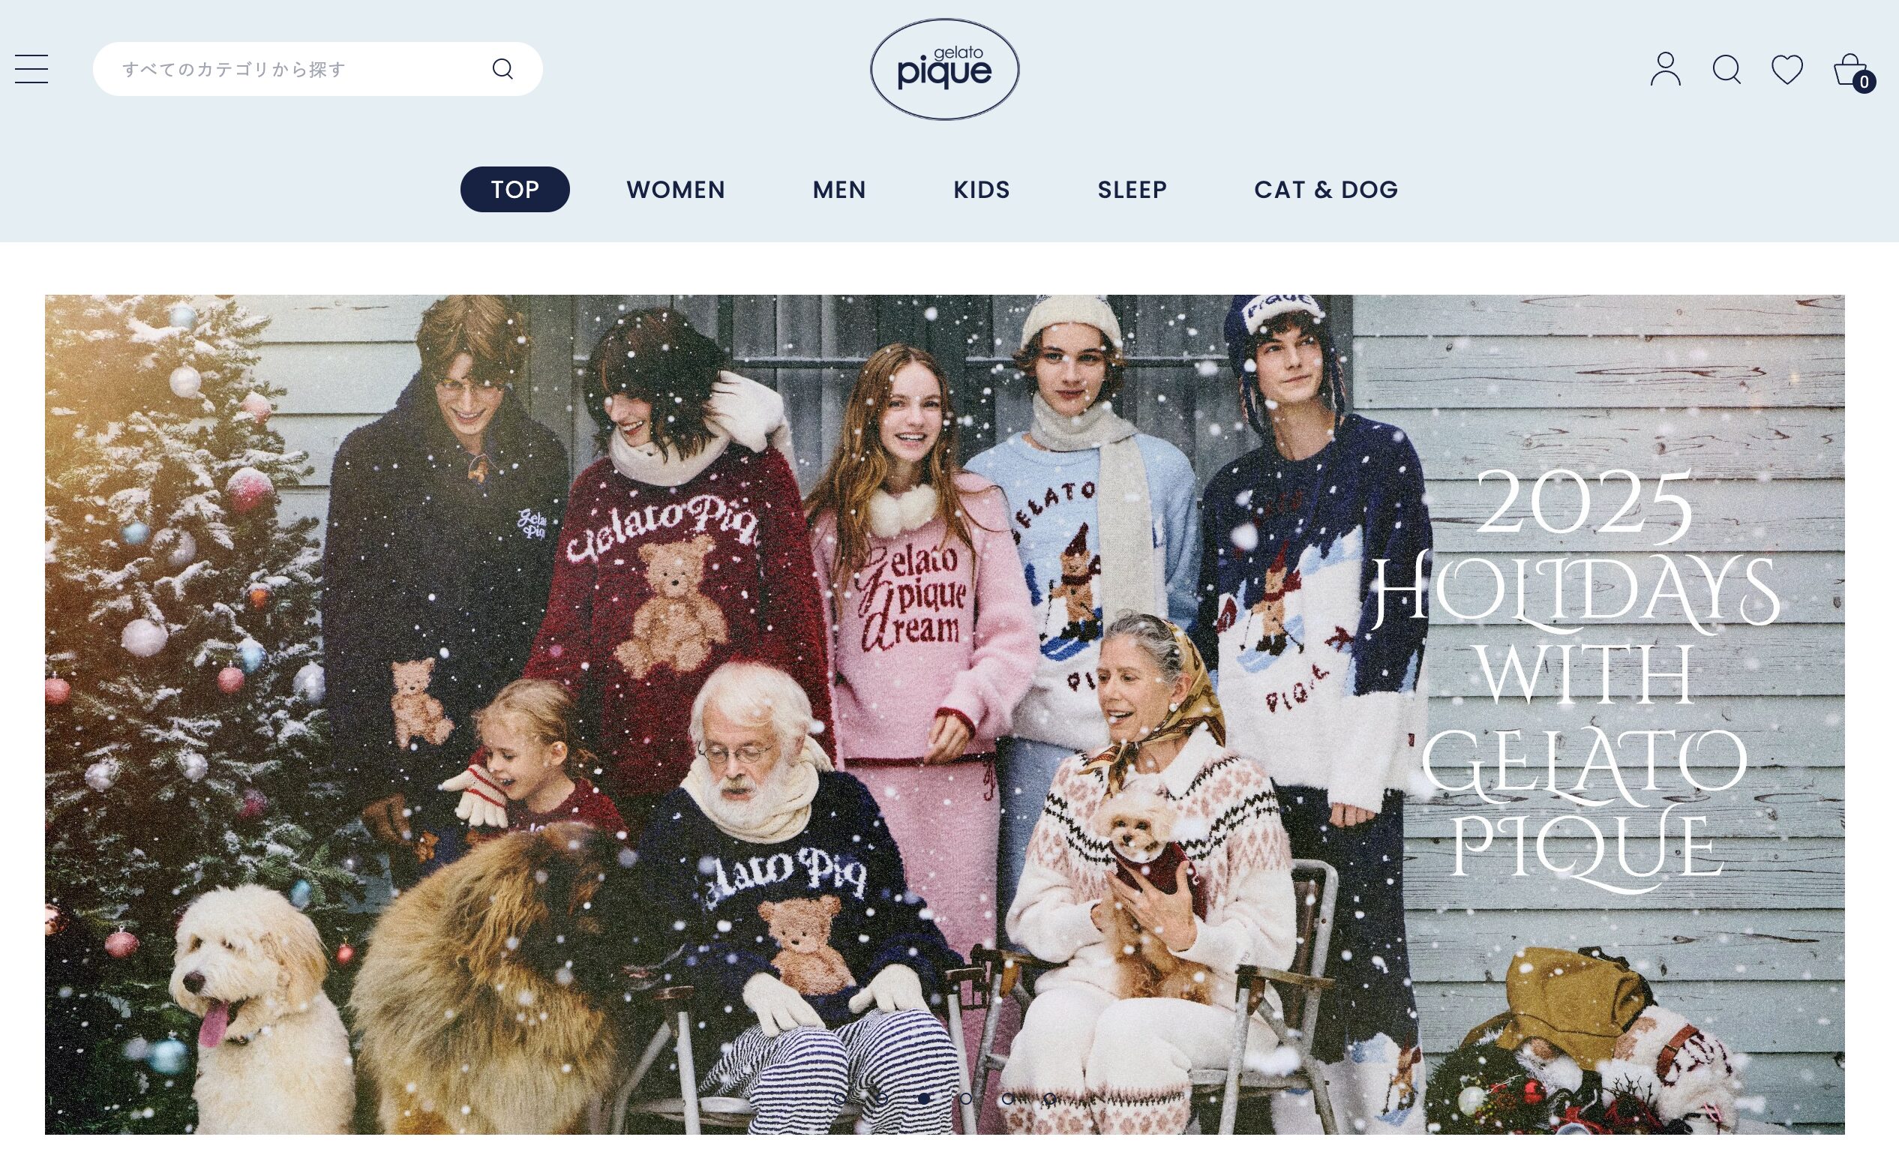
Task: Select the first carousel slide dot
Action: click(x=839, y=1098)
